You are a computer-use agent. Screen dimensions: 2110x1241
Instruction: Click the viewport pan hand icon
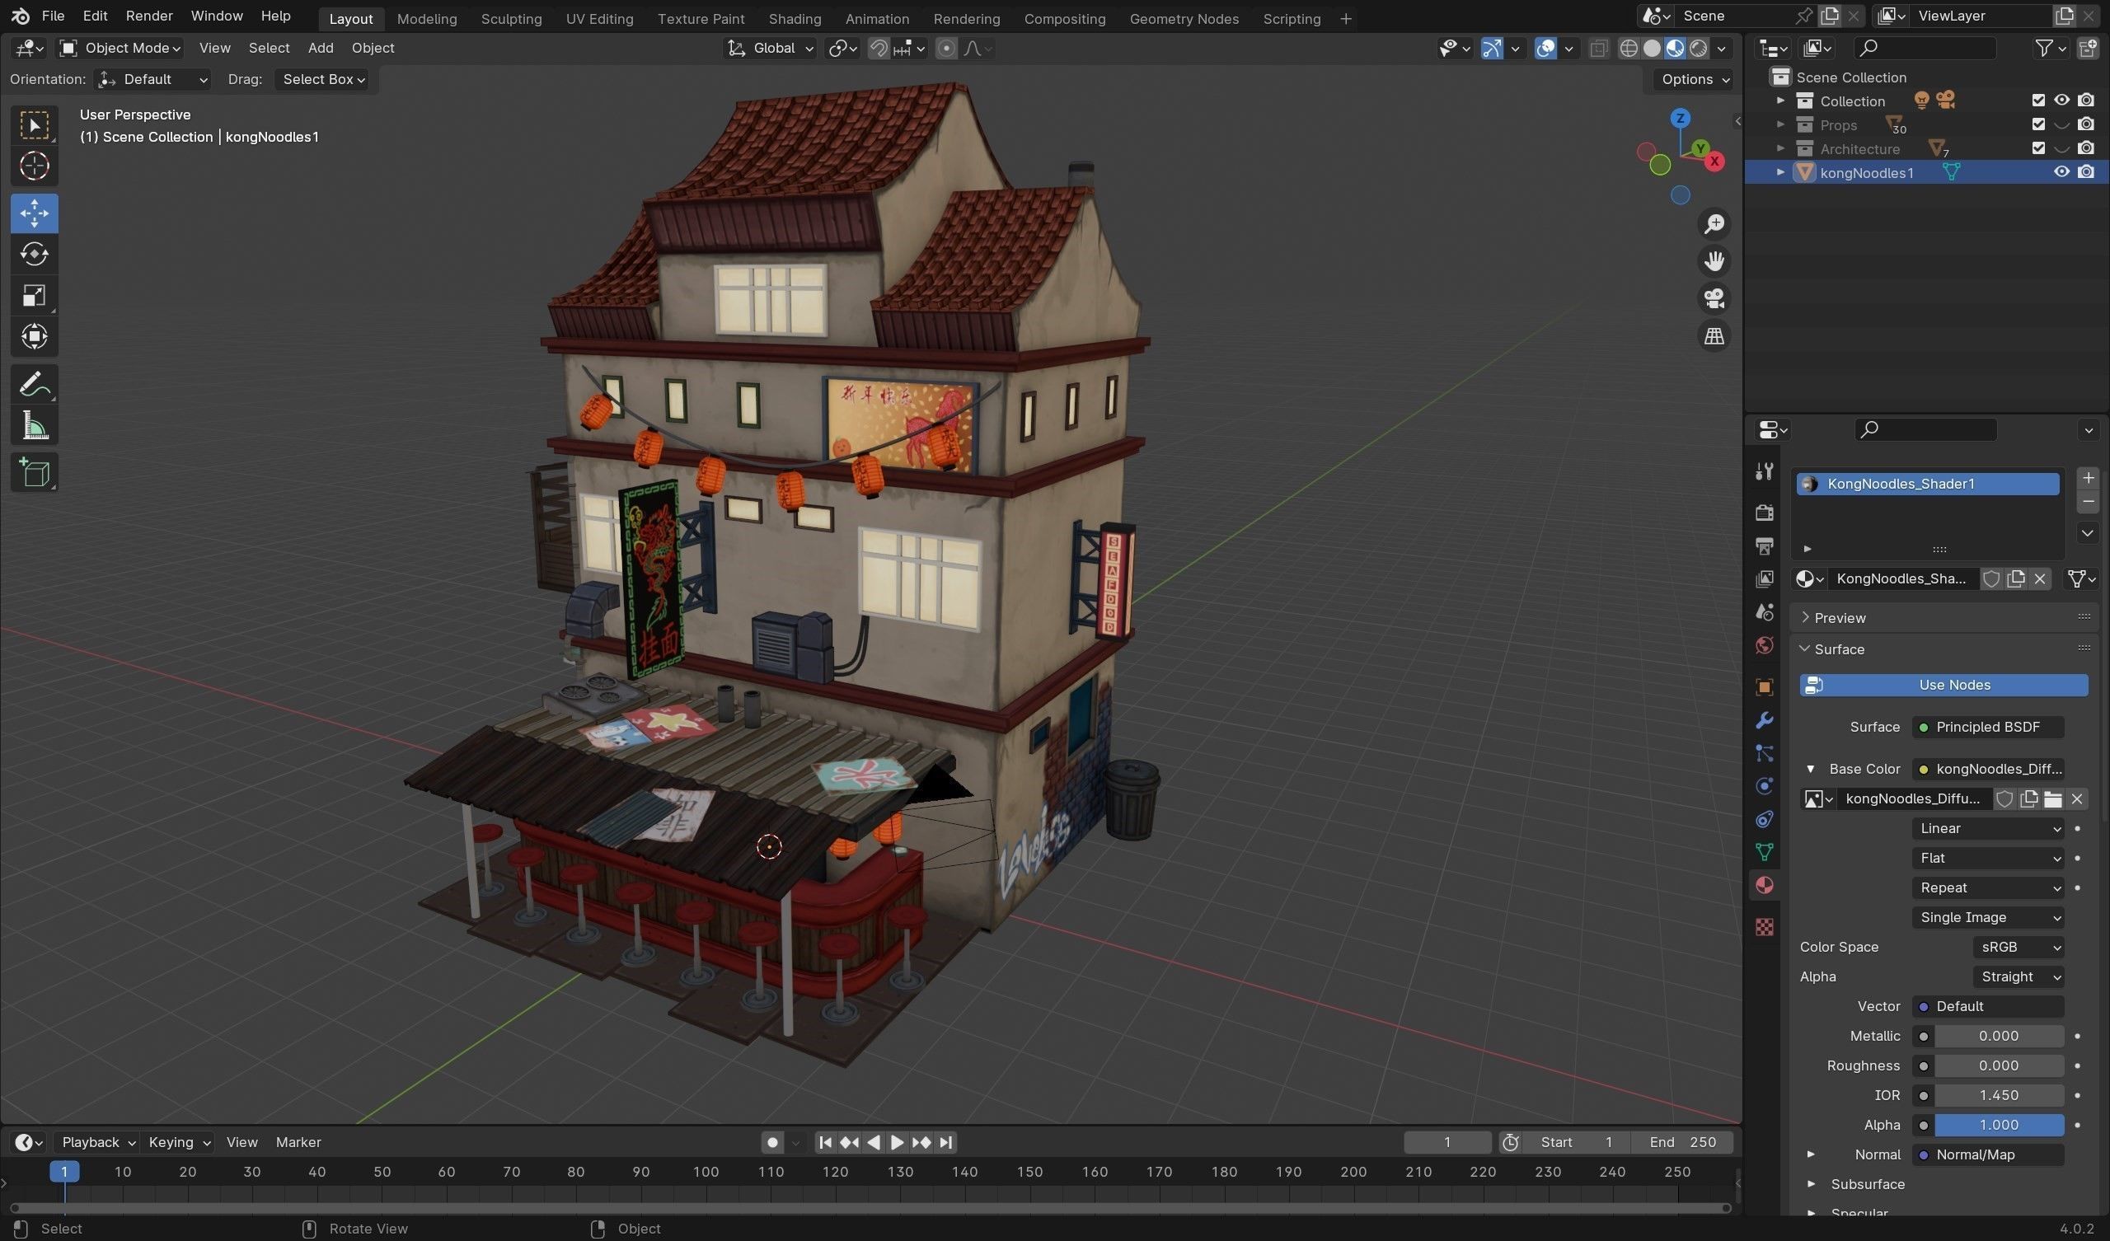pos(1714,261)
